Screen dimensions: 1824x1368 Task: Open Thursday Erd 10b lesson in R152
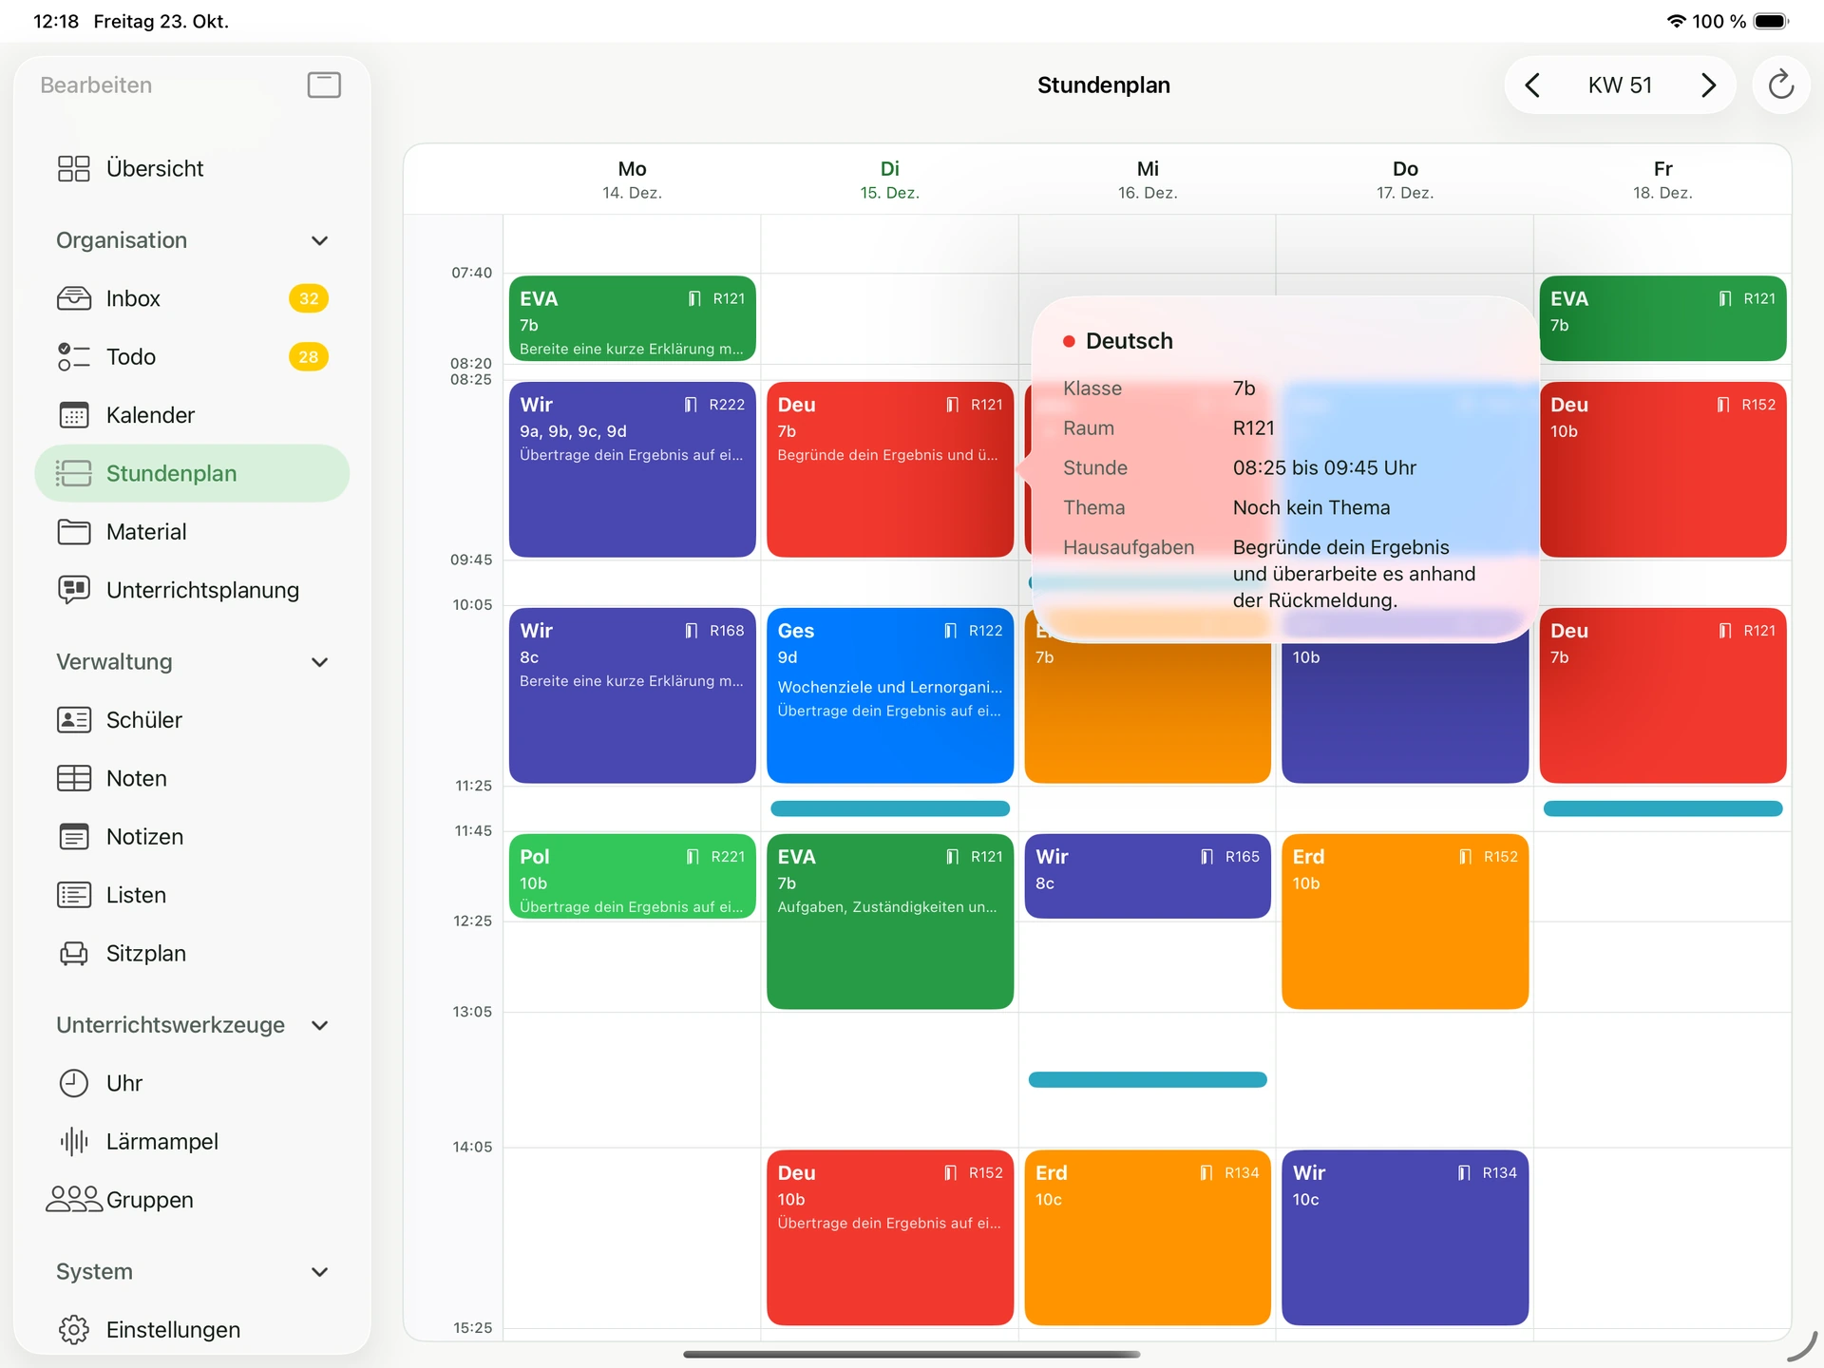point(1404,921)
